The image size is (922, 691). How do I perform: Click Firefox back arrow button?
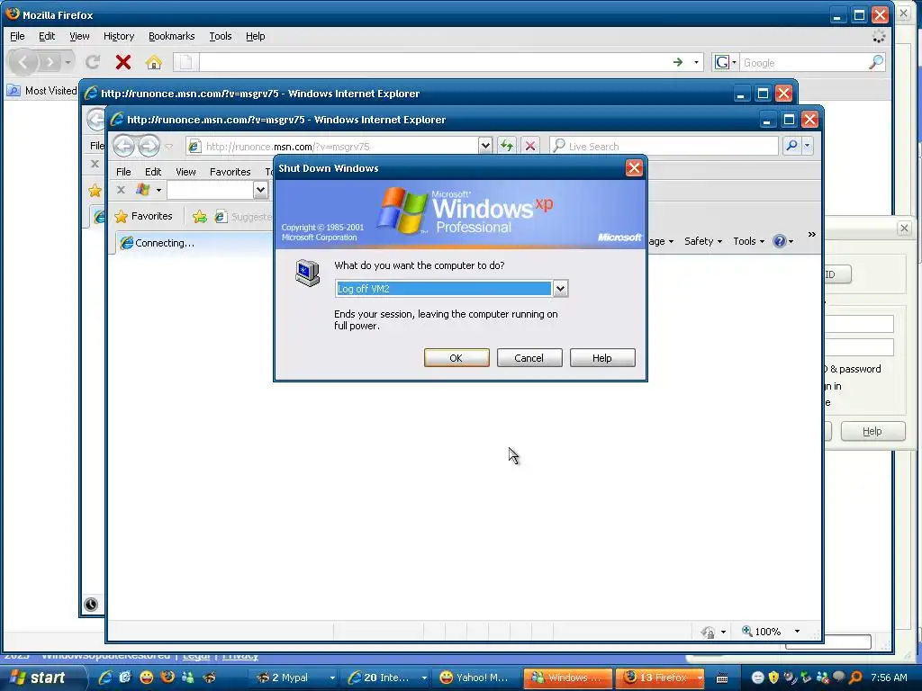tap(23, 62)
